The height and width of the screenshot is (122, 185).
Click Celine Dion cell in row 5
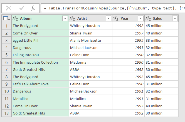[90, 55]
